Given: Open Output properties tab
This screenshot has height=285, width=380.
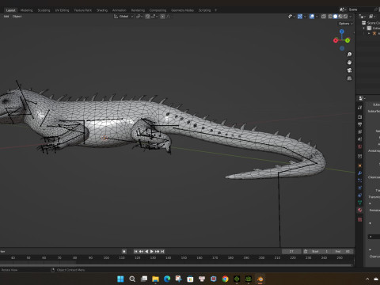Looking at the screenshot, I should [360, 124].
